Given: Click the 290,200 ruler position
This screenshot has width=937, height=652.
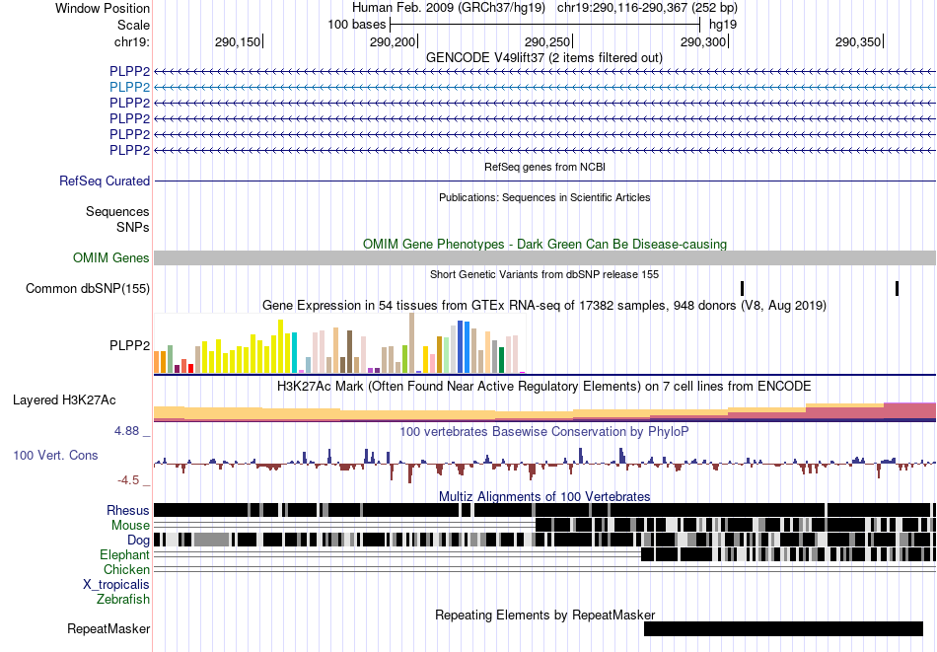Looking at the screenshot, I should click(393, 41).
